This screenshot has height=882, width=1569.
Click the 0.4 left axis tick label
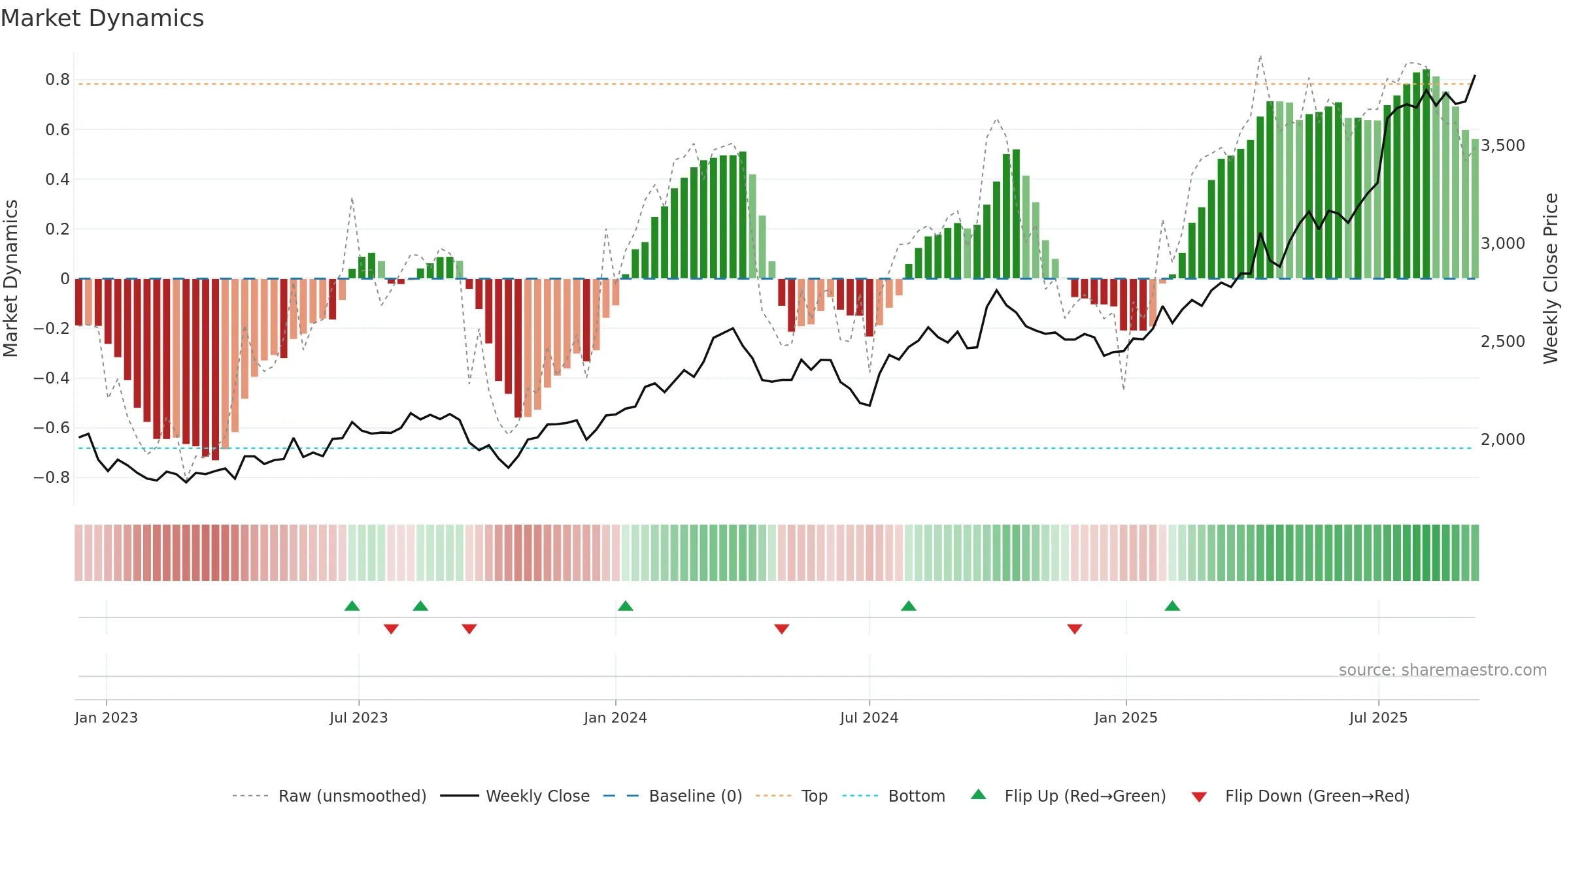pos(58,179)
